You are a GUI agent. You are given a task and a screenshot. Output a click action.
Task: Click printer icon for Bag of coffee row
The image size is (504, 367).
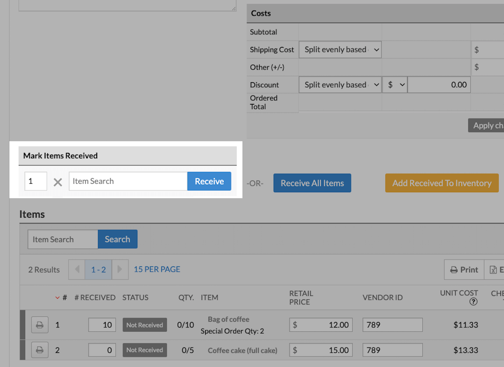(40, 325)
